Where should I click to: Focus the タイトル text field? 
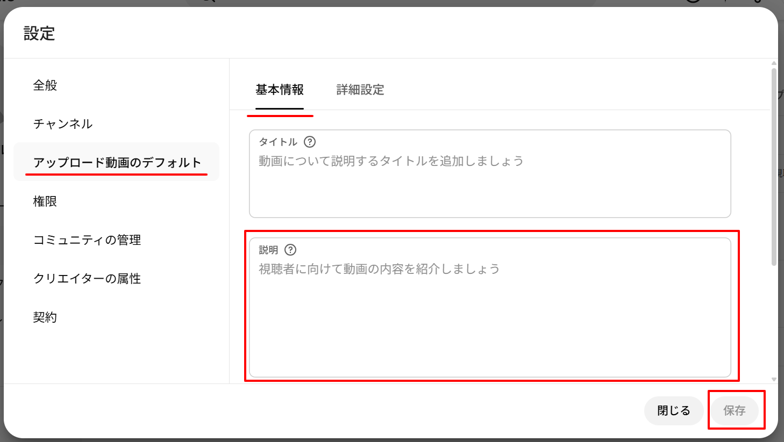click(490, 173)
